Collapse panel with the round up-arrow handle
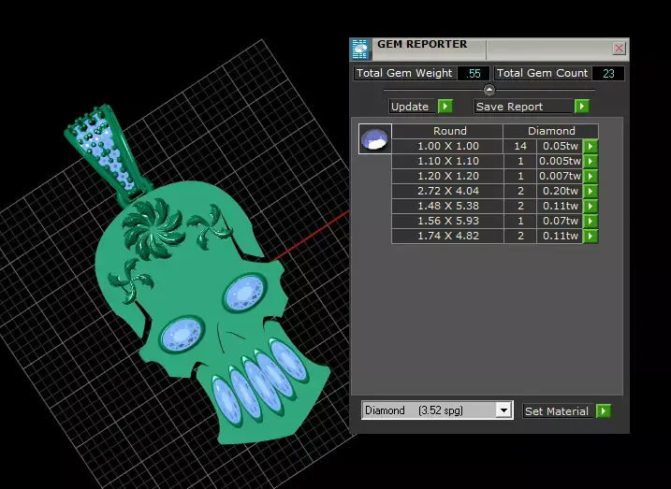This screenshot has height=489, width=671. pyautogui.click(x=489, y=90)
